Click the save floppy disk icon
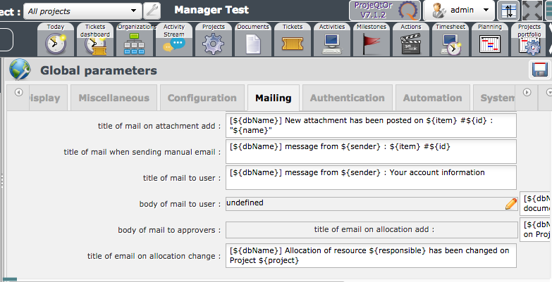The width and height of the screenshot is (552, 282). click(540, 70)
